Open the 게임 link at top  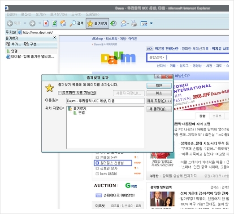point(123,39)
